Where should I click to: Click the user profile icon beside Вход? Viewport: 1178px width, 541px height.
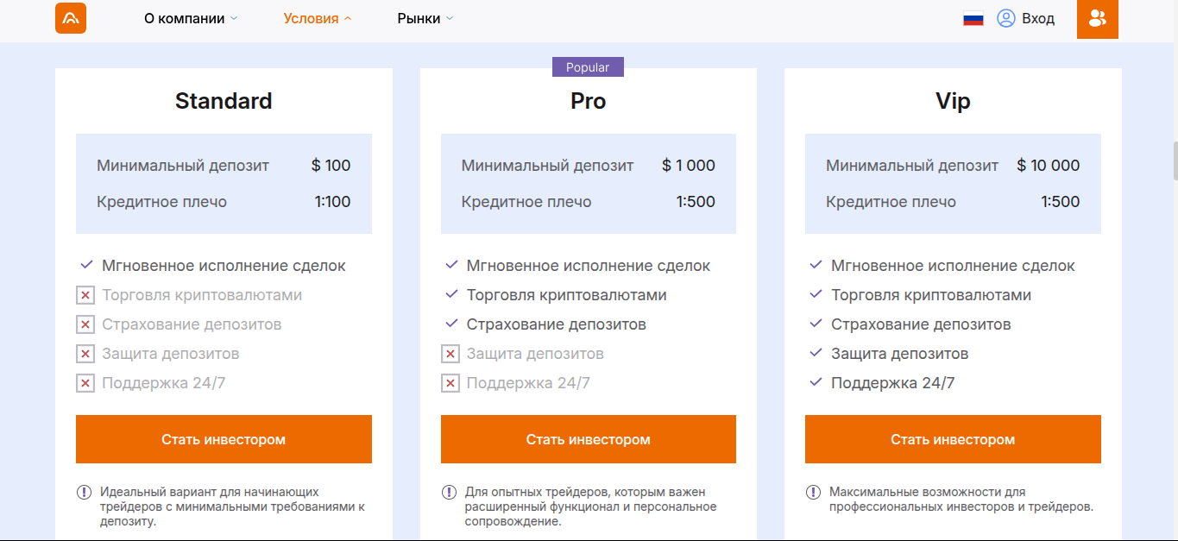point(1005,18)
